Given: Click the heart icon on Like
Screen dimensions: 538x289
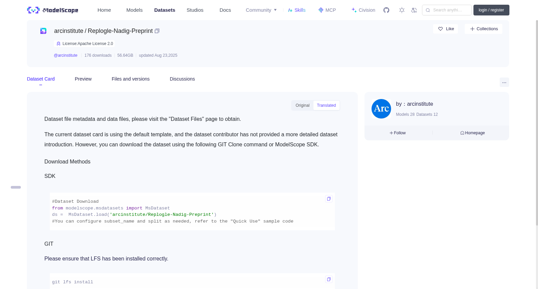Looking at the screenshot, I should coord(440,29).
